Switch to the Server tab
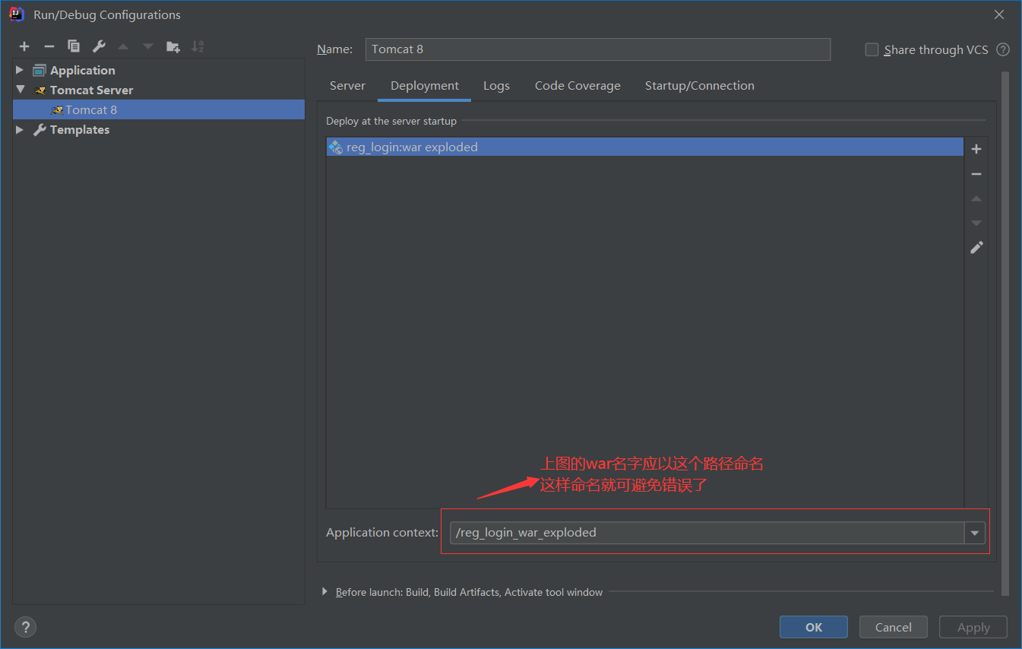1022x649 pixels. (347, 86)
